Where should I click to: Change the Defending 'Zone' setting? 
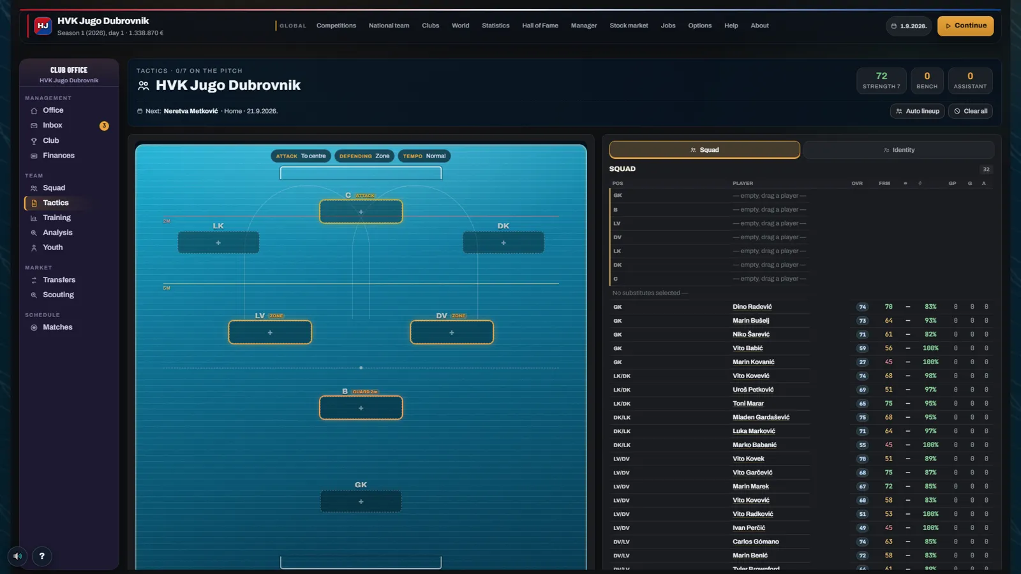pos(364,156)
